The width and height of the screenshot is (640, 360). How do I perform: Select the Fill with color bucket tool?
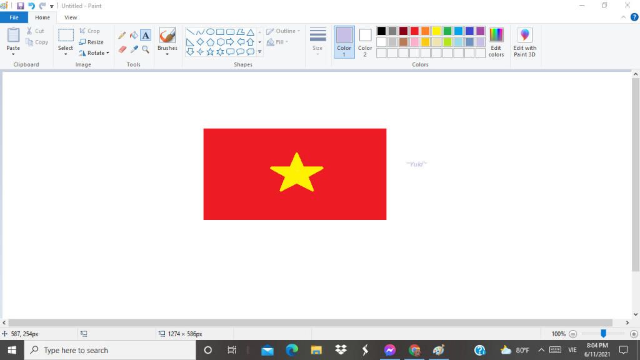tap(134, 36)
